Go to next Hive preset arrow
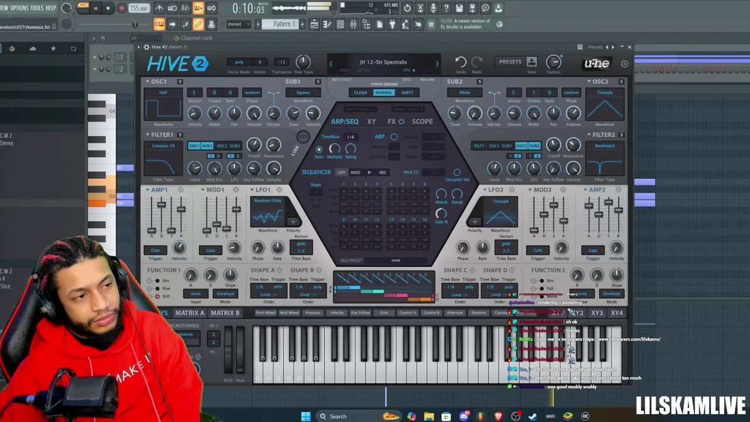The width and height of the screenshot is (750, 422). pos(437,63)
